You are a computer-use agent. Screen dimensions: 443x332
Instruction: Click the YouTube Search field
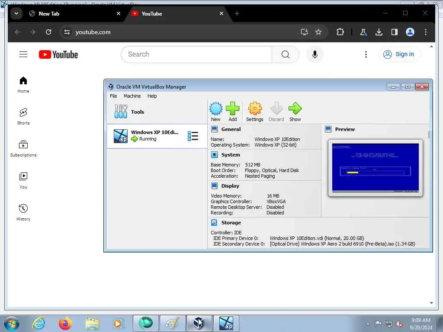pyautogui.click(x=196, y=54)
